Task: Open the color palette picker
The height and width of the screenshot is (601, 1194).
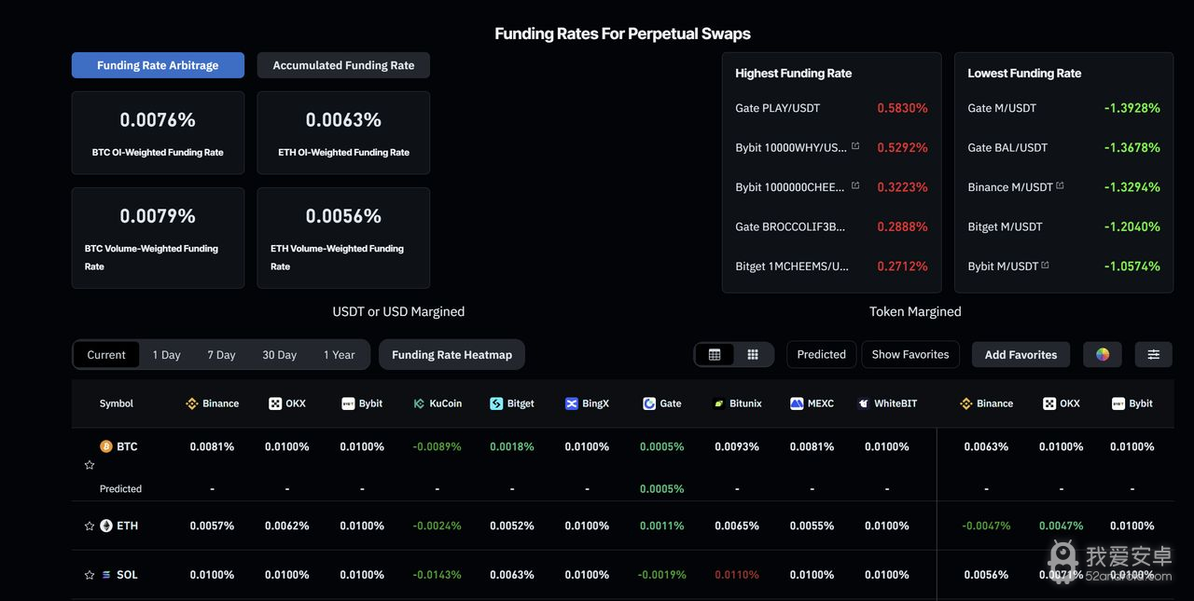Action: pyautogui.click(x=1103, y=355)
